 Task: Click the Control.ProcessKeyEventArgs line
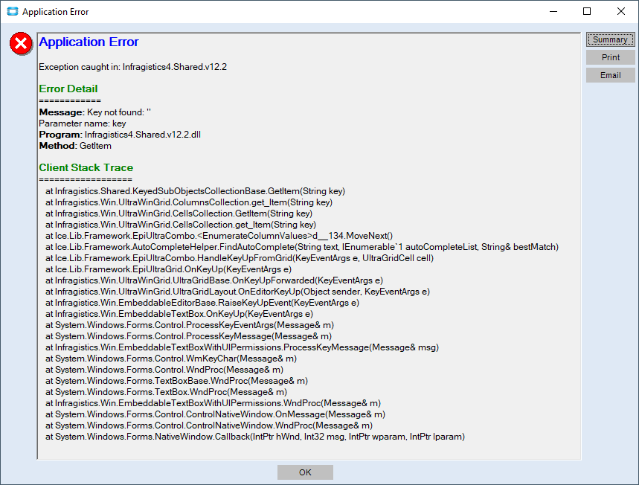tap(190, 325)
